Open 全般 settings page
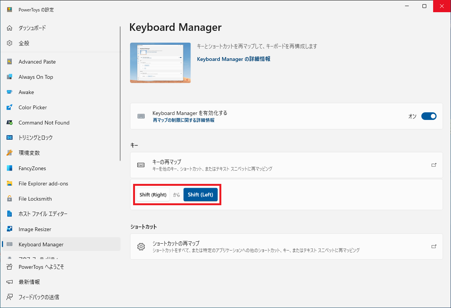451x308 pixels. click(x=24, y=43)
